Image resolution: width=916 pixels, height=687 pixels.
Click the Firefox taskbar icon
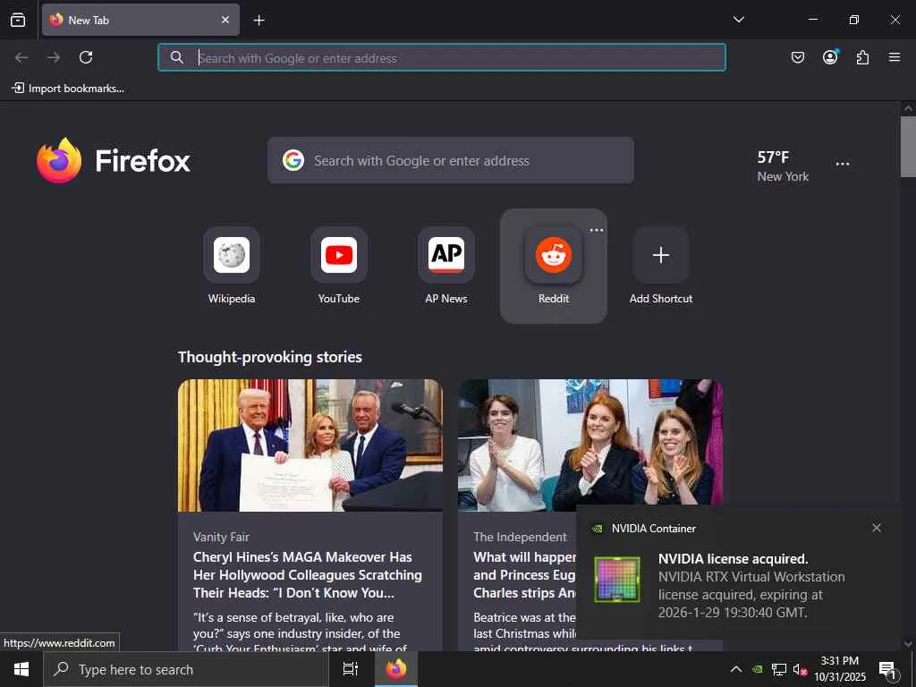[396, 669]
